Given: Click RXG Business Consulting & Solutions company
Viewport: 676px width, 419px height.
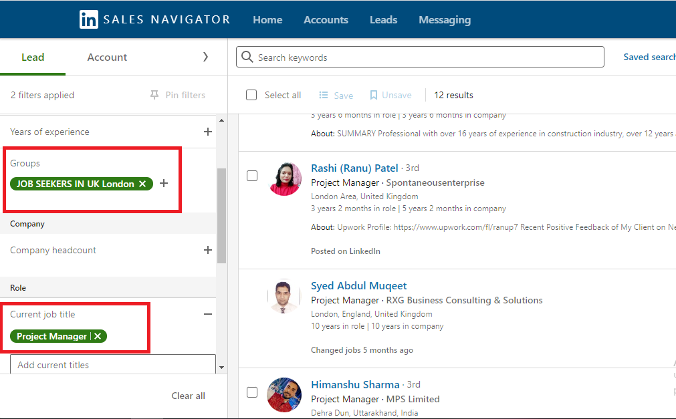Looking at the screenshot, I should tap(464, 300).
